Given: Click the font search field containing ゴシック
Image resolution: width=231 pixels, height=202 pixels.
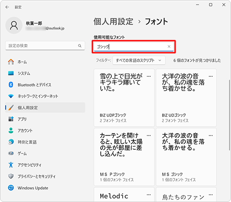Looking at the screenshot, I should pyautogui.click(x=134, y=47).
